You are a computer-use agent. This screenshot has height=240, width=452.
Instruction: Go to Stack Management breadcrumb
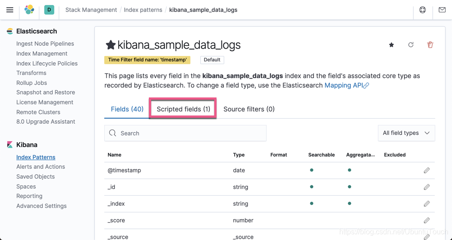tap(91, 10)
